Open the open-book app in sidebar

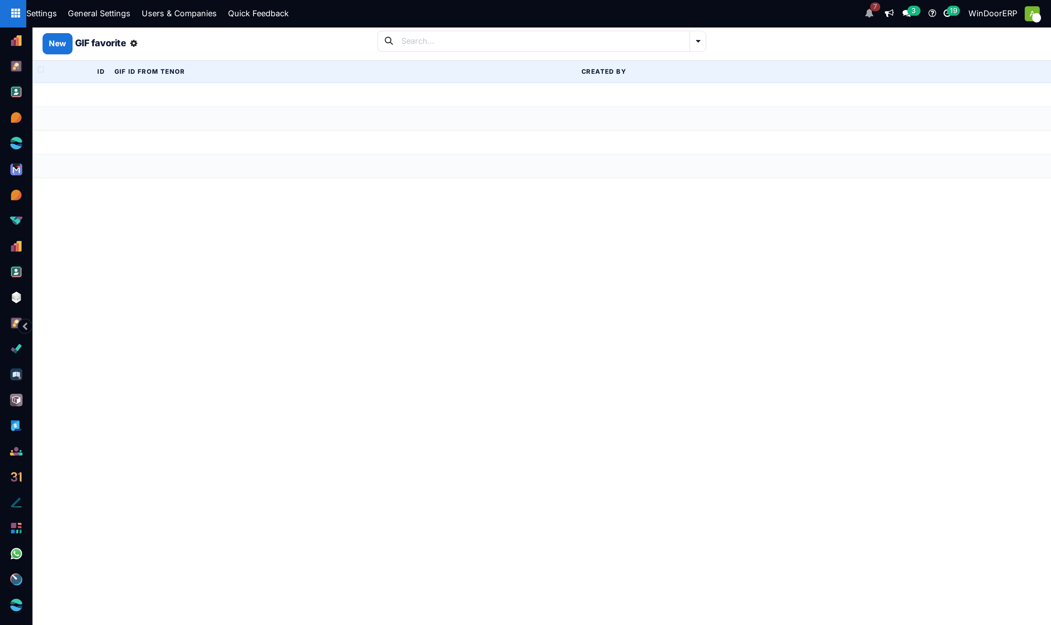pos(16,374)
